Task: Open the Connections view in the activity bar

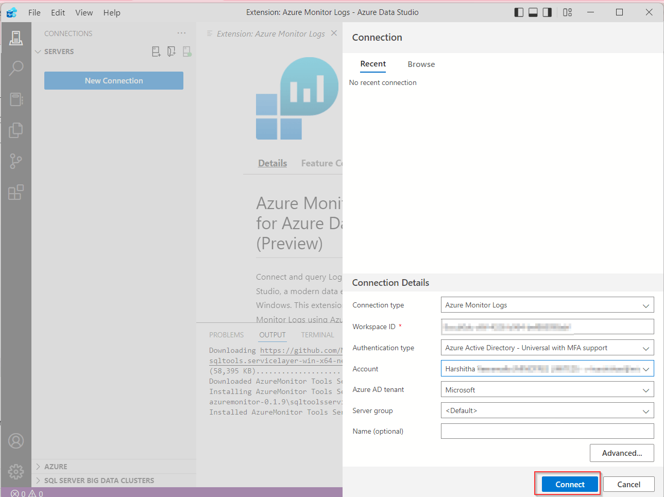Action: point(16,38)
